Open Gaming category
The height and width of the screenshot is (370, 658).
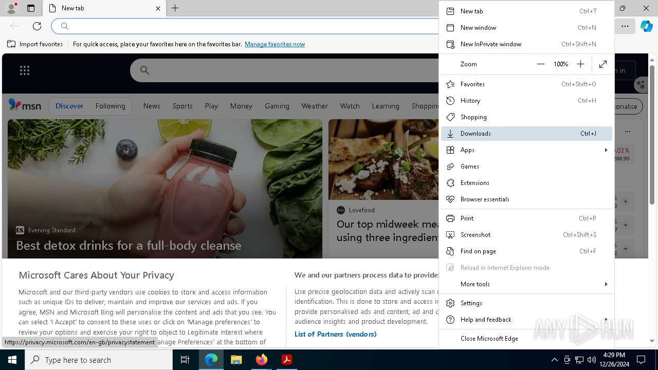coord(277,106)
